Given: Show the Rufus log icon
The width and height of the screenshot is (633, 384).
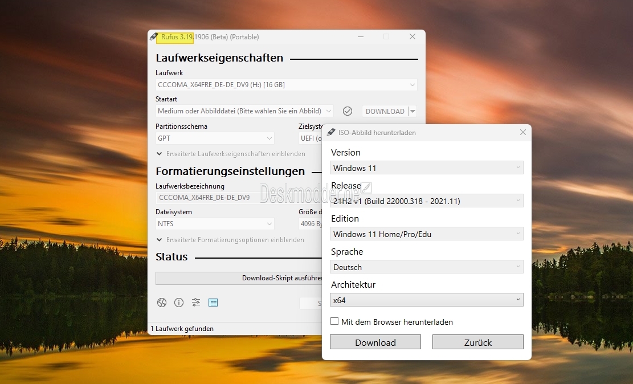Looking at the screenshot, I should tap(213, 303).
